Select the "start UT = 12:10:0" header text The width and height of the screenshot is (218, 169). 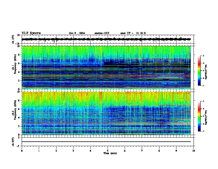pos(133,33)
